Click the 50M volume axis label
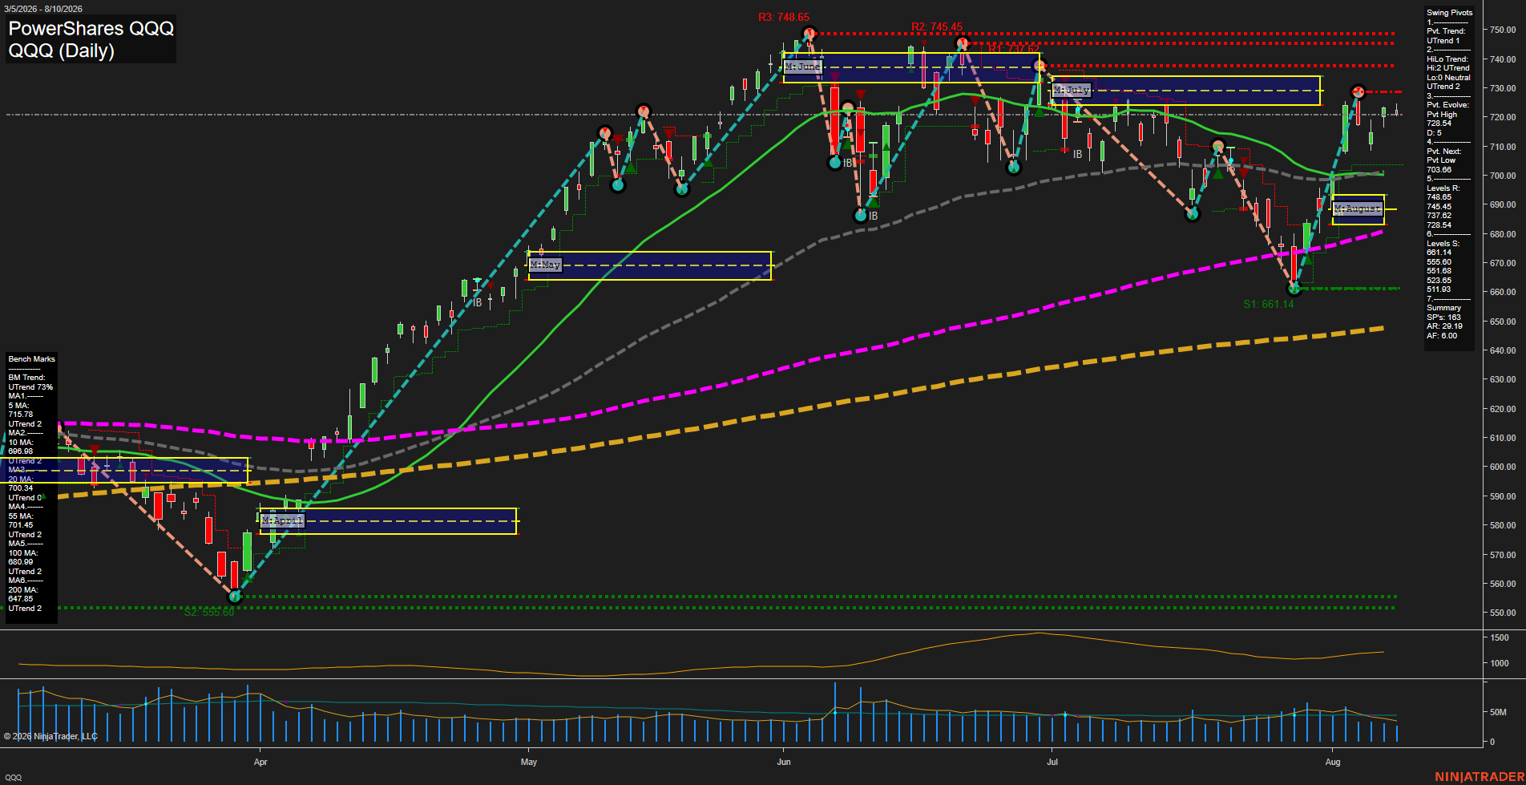The width and height of the screenshot is (1526, 785). tap(1498, 712)
